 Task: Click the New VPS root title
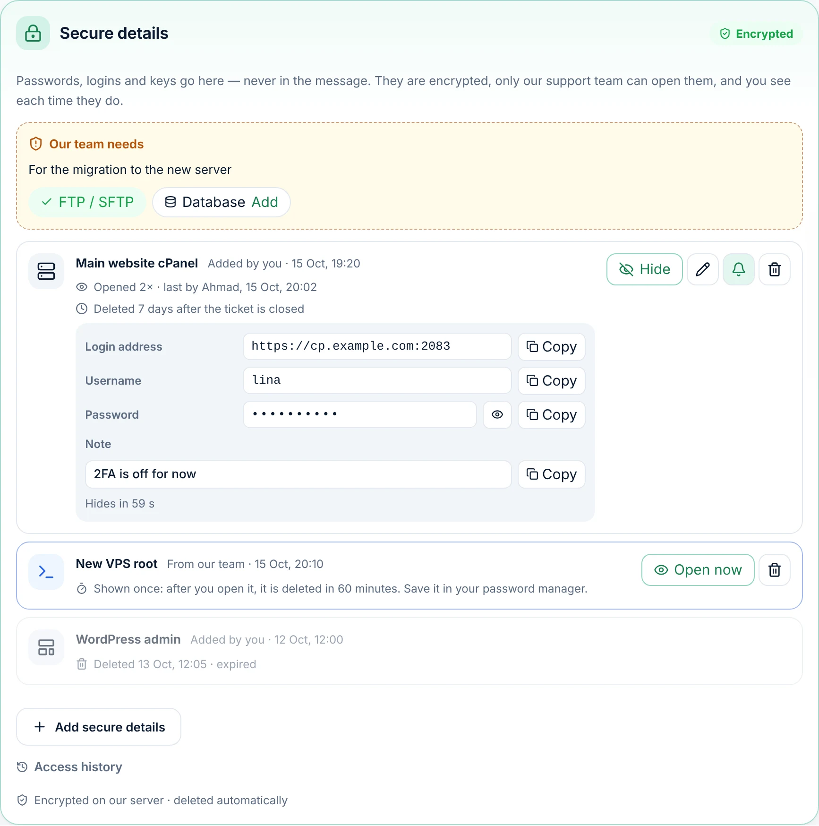pyautogui.click(x=117, y=564)
